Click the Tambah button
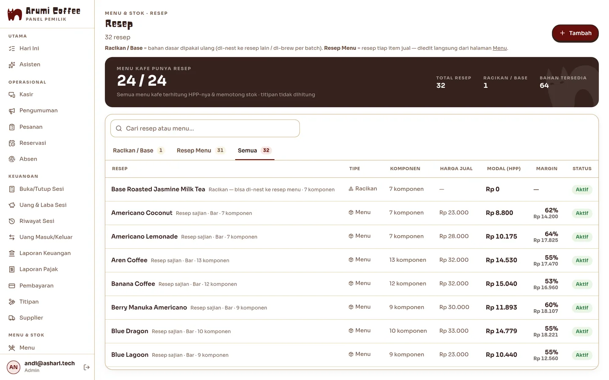609x380 pixels. pos(575,33)
